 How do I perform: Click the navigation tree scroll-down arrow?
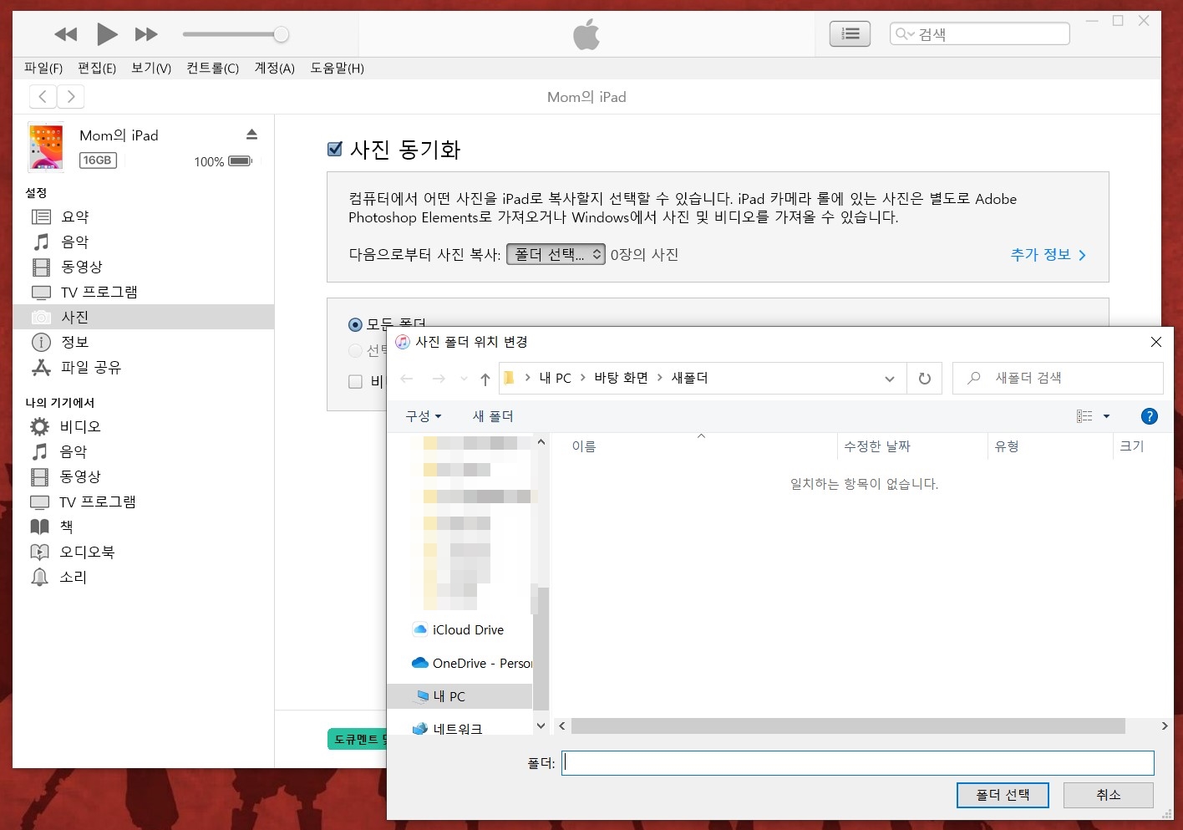point(541,726)
